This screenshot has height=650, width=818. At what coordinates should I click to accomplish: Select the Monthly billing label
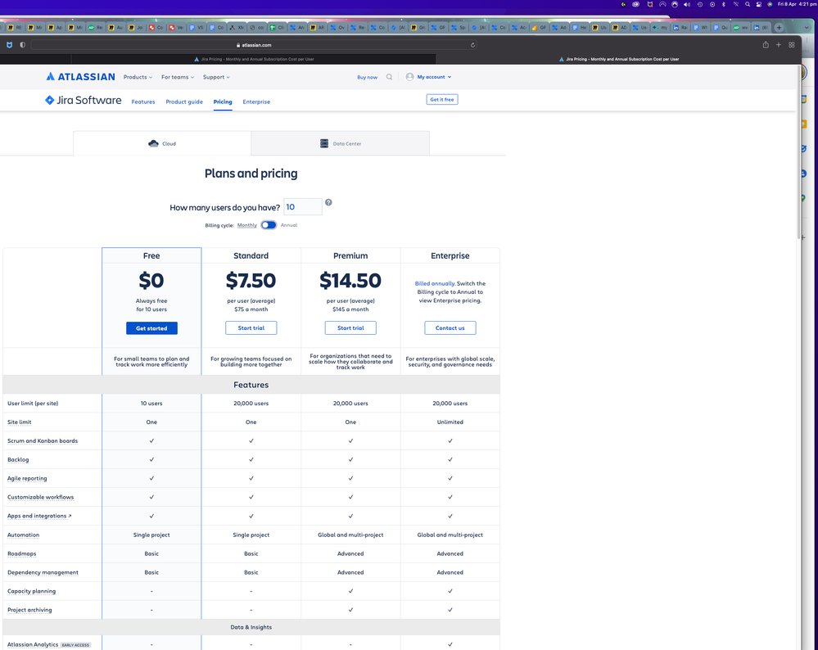(246, 225)
